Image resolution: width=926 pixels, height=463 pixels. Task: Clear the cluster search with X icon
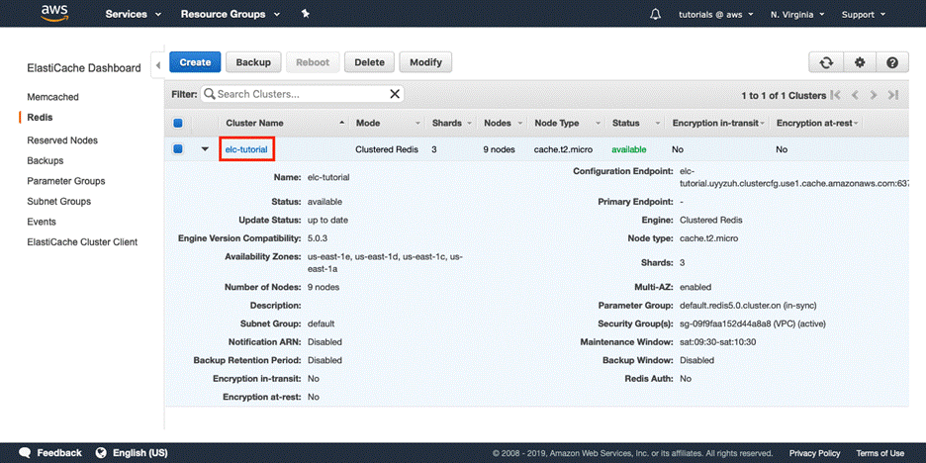[x=395, y=95]
